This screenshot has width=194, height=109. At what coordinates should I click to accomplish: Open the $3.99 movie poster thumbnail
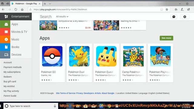point(48,25)
